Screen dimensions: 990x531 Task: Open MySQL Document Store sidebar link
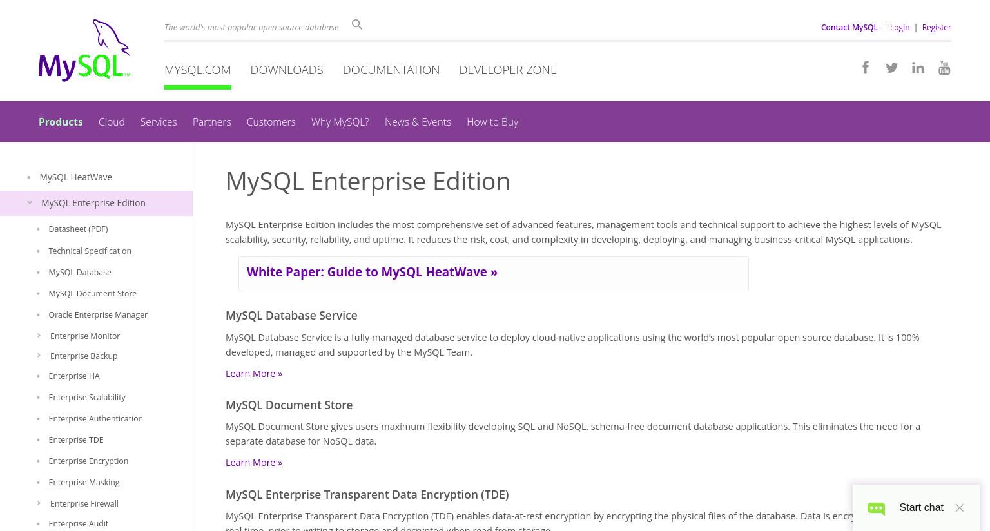pos(92,293)
